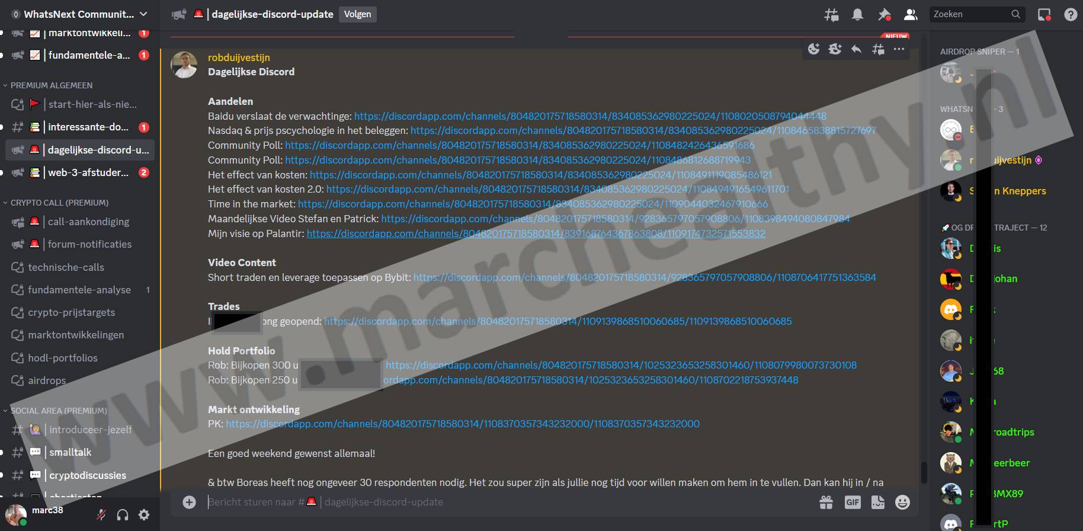Click the Volgen button

(x=357, y=14)
